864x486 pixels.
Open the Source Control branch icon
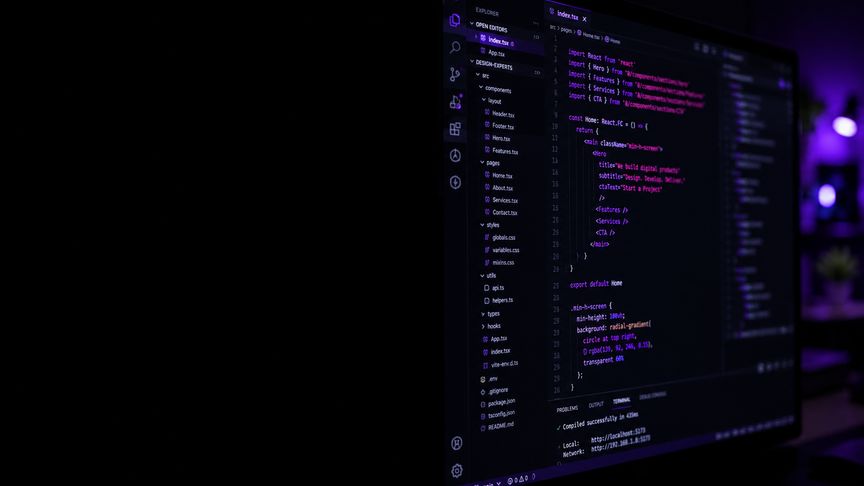(x=455, y=75)
